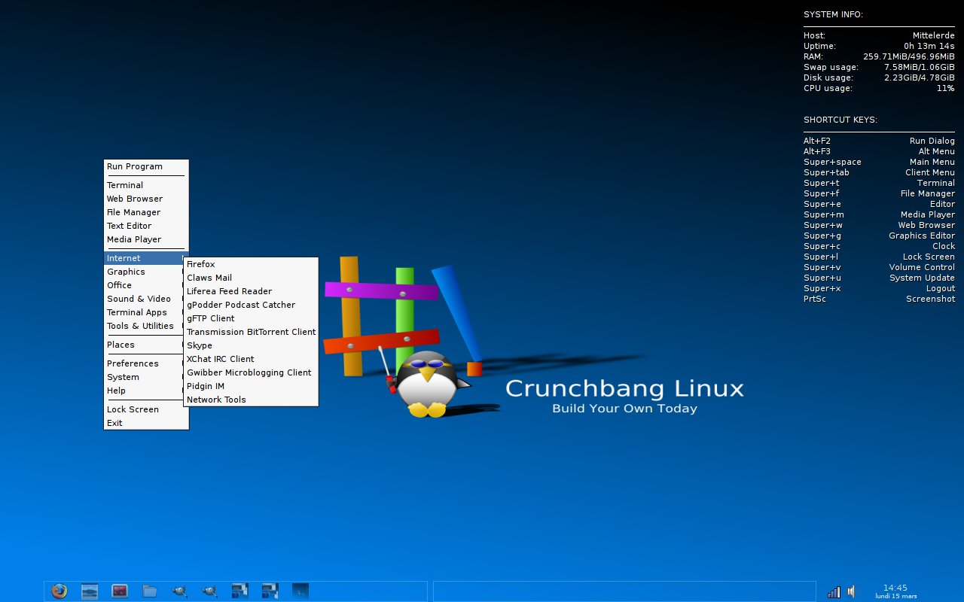Expand the Graphics submenu
The image size is (964, 602).
point(126,272)
